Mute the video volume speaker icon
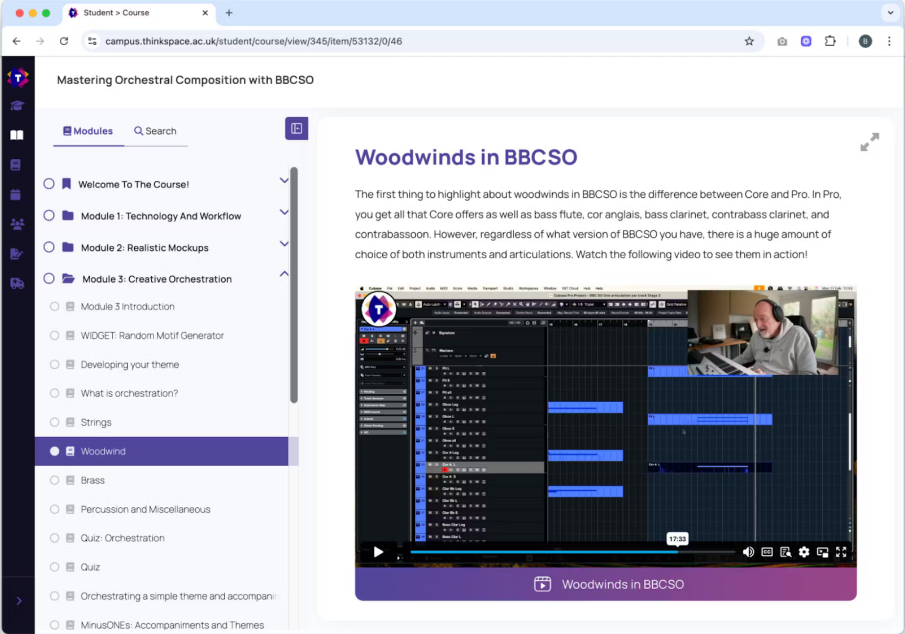The image size is (905, 634). click(x=748, y=552)
